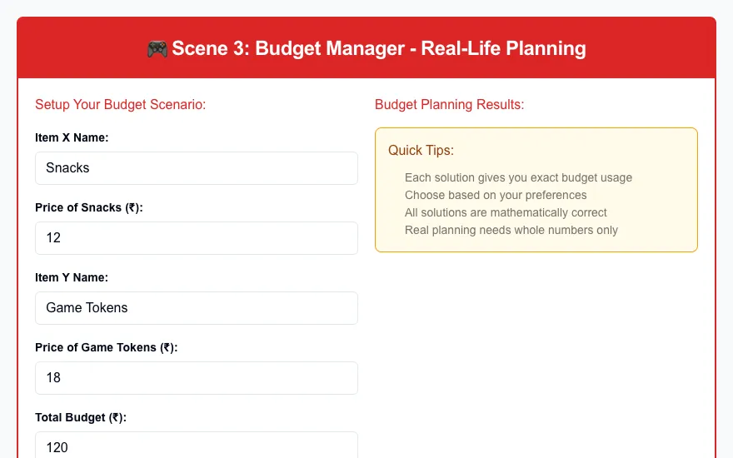Click the Item X Name label
The image size is (733, 458).
point(72,137)
